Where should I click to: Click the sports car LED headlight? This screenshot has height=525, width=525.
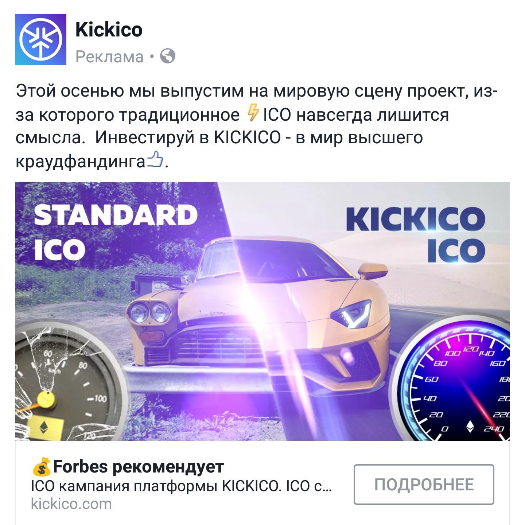(x=352, y=314)
